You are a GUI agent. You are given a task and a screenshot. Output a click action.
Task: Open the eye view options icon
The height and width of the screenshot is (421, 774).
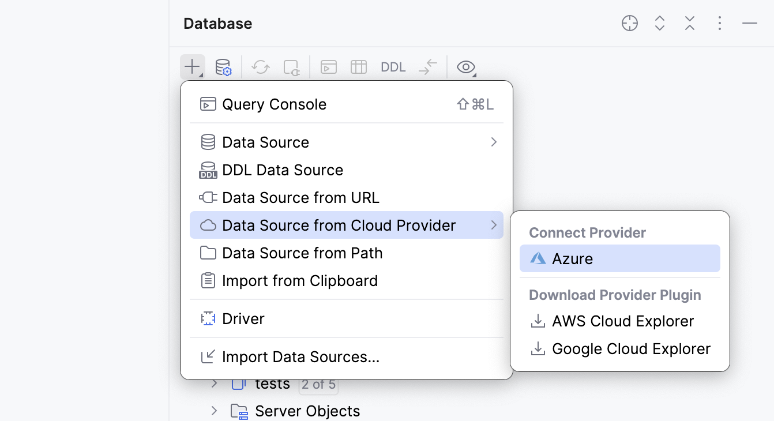point(465,66)
